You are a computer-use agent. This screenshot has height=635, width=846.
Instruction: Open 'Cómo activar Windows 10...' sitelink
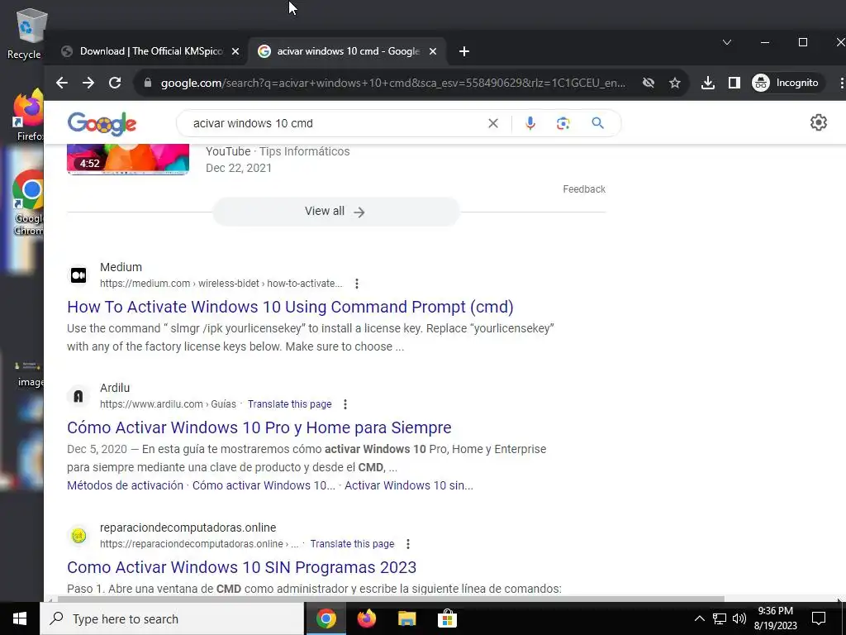[x=264, y=485]
